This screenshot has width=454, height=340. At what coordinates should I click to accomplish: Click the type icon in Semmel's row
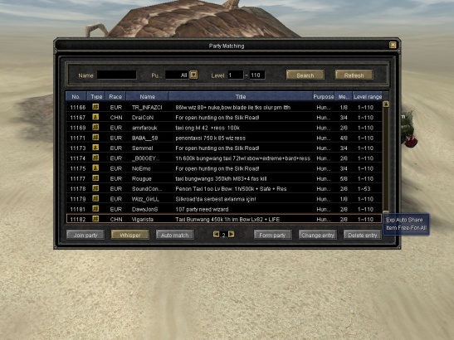95,148
